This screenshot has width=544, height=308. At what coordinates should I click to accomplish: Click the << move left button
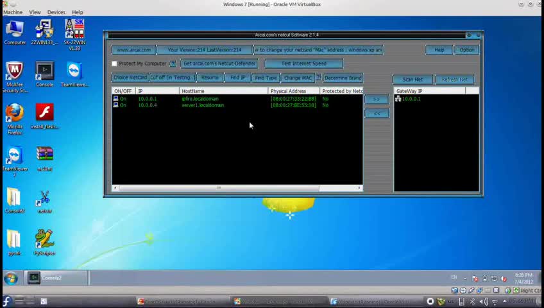(377, 114)
